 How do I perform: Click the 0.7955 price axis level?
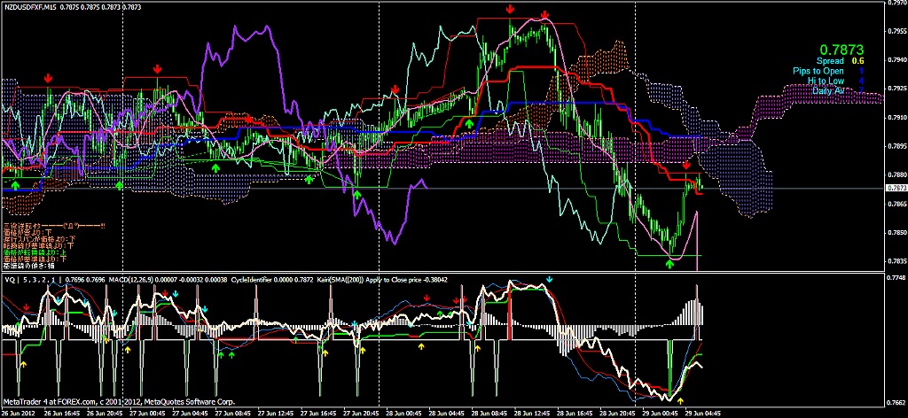coord(896,31)
